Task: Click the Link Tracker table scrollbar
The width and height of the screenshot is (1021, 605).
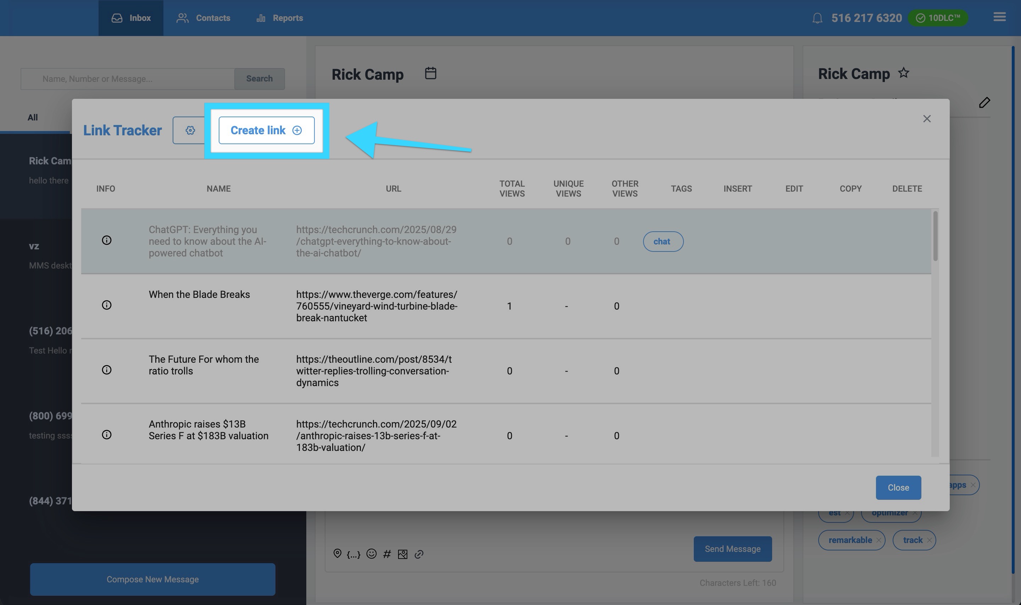Action: 935,236
